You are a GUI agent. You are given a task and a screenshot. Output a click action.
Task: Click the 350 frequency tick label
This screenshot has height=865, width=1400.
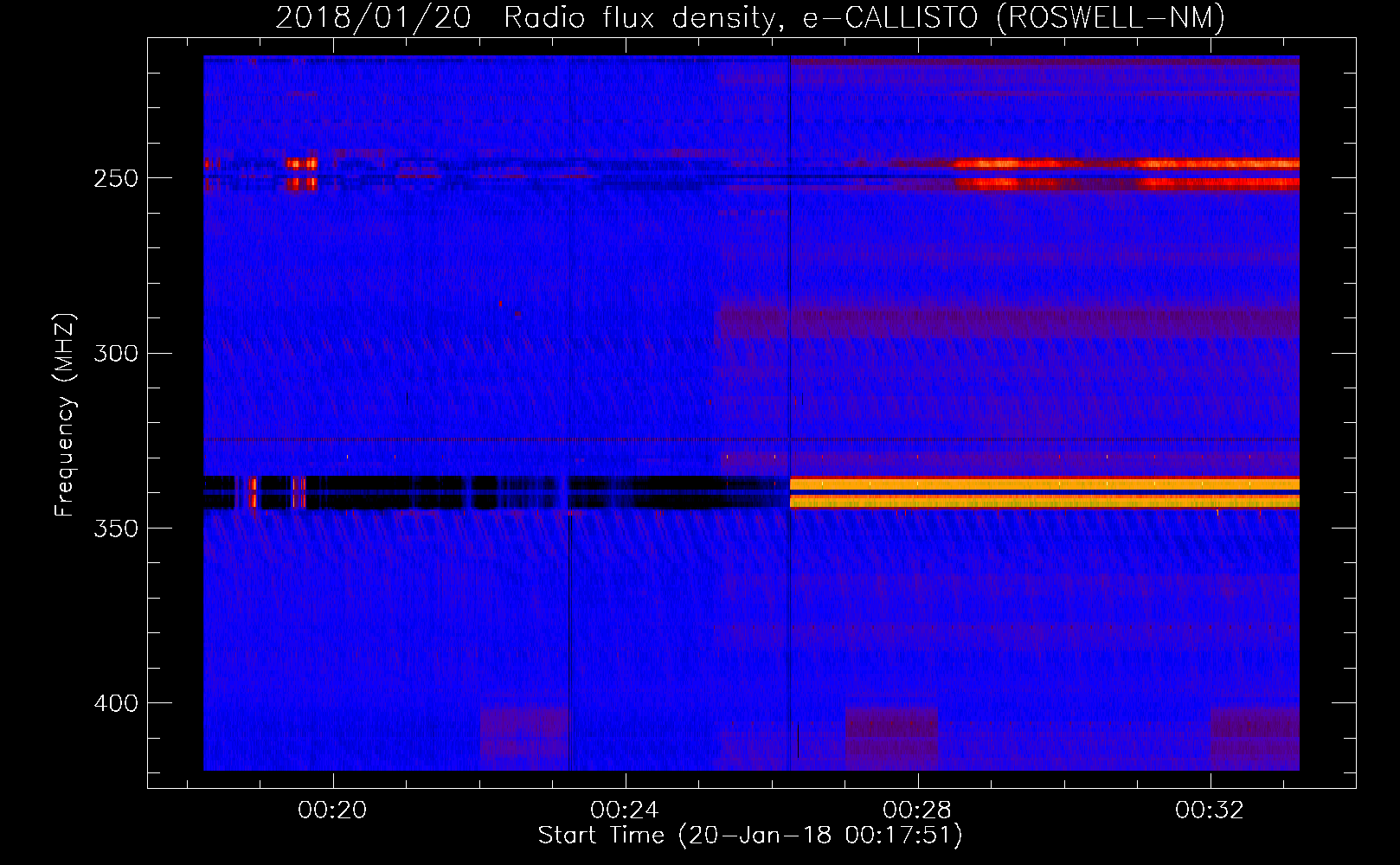tap(116, 529)
